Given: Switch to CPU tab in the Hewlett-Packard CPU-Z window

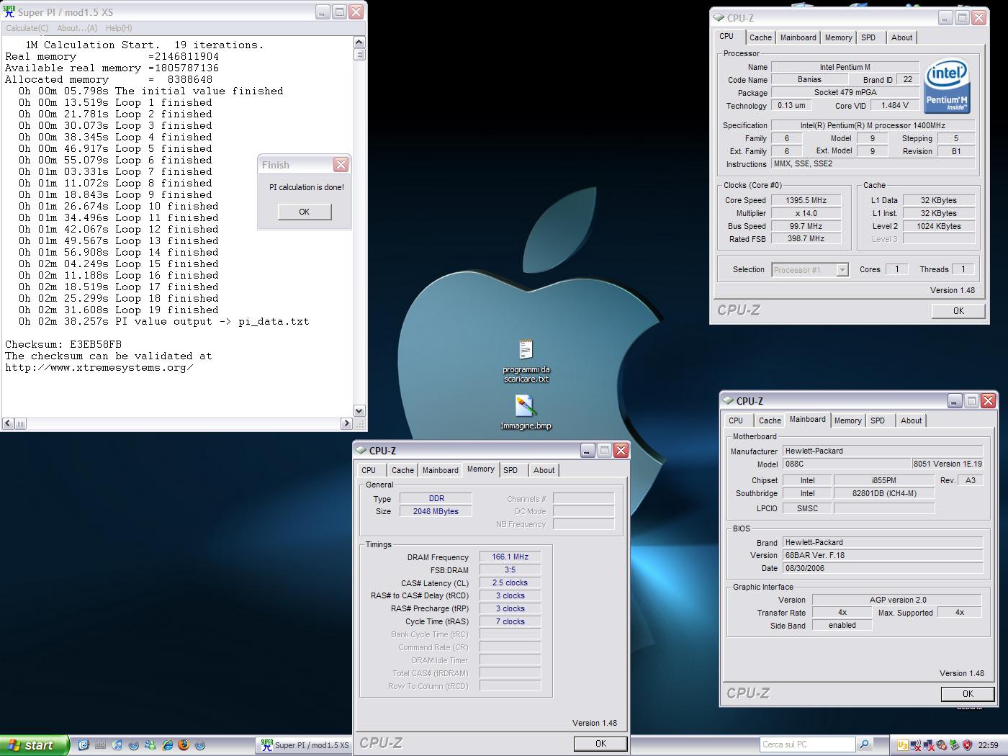Looking at the screenshot, I should click(736, 420).
